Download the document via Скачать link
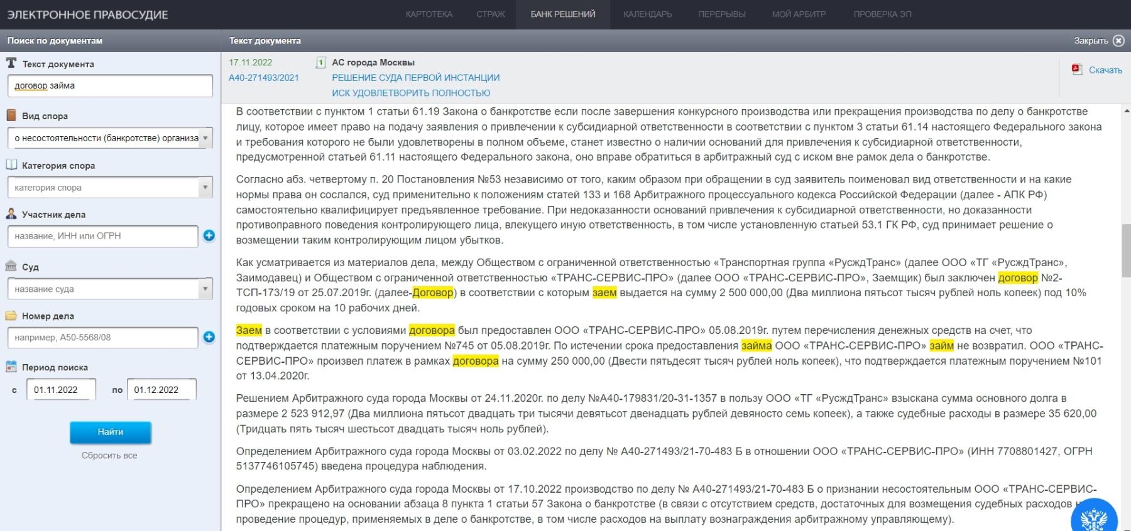This screenshot has width=1131, height=531. click(x=1105, y=70)
